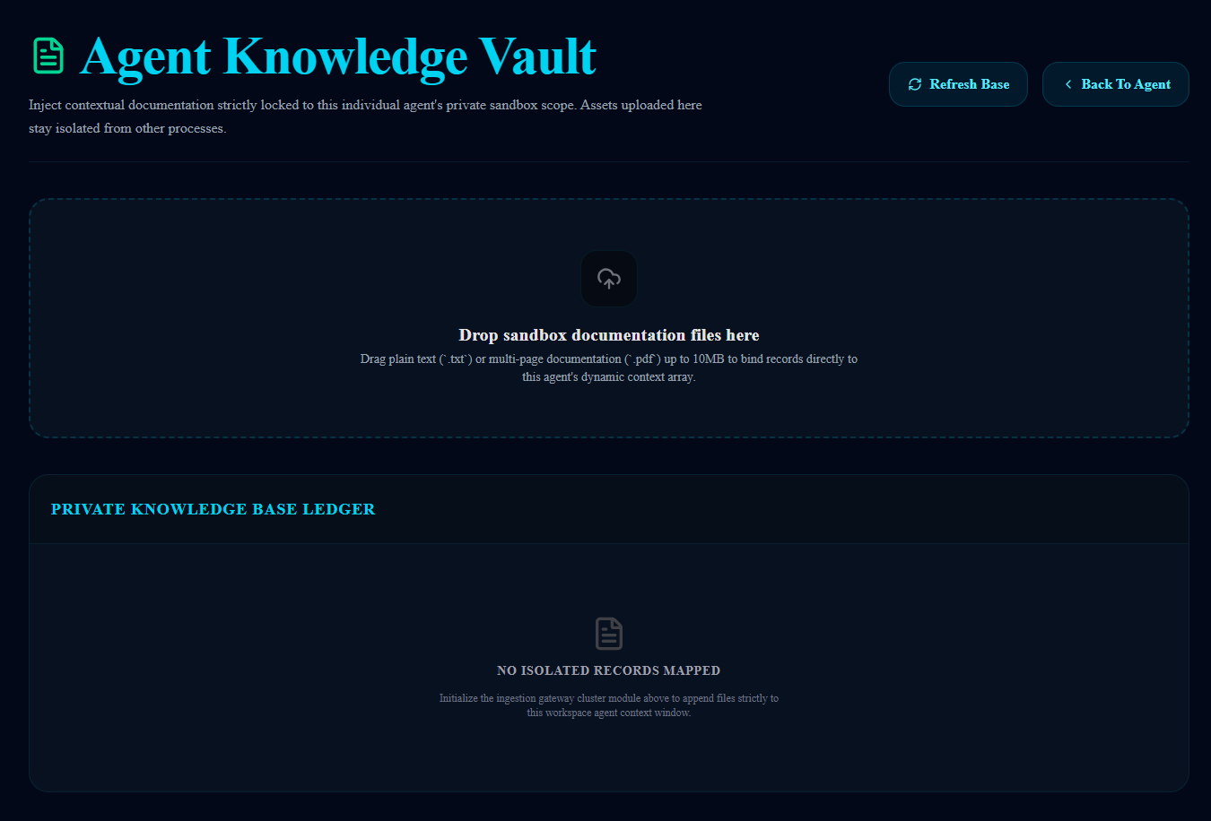Click the Agent Knowledge Vault heading
This screenshot has height=821, width=1211.
(338, 56)
